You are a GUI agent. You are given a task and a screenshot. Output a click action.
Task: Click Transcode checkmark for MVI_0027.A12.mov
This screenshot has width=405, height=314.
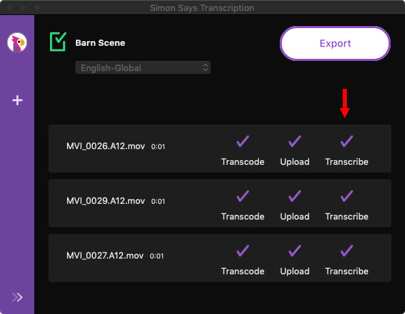point(243,251)
